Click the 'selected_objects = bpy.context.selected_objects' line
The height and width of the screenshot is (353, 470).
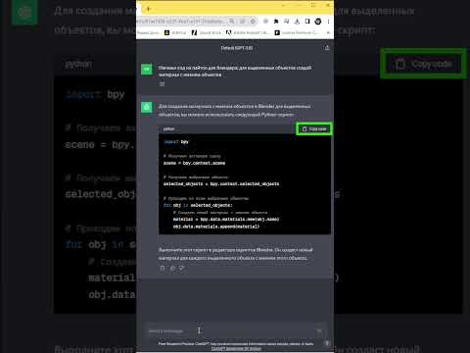[x=221, y=184]
